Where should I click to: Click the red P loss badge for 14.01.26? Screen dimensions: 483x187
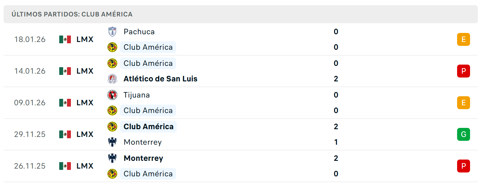(463, 71)
